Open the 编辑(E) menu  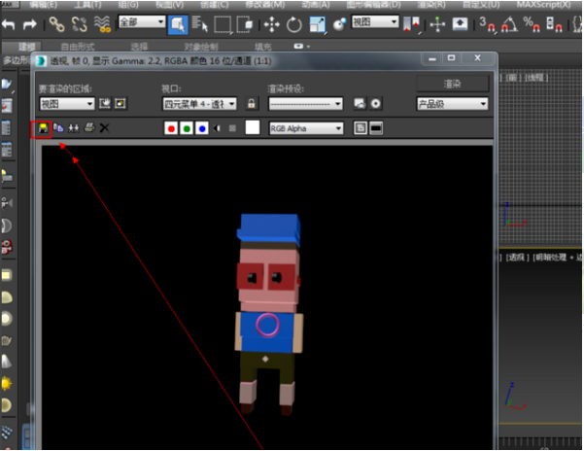pyautogui.click(x=43, y=5)
